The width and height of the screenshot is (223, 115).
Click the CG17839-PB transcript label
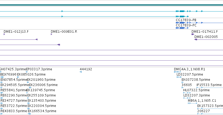[x=186, y=20]
